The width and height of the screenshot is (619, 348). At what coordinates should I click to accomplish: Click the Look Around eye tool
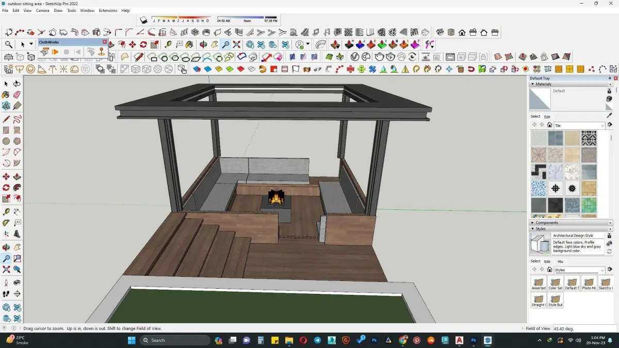[17, 283]
